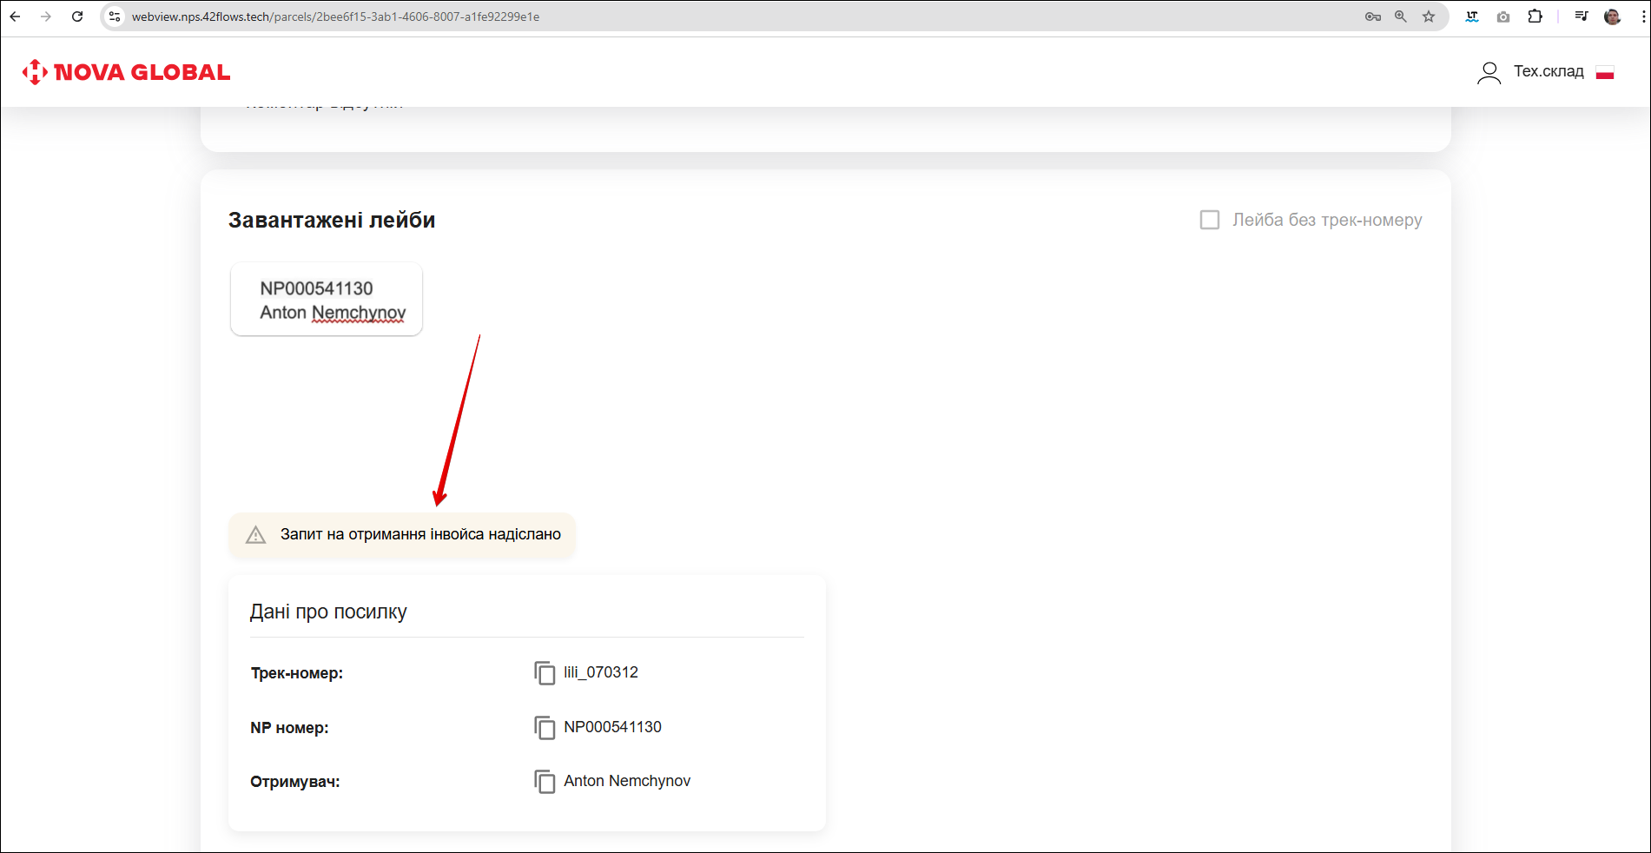Click the Nova Global logo
The width and height of the screenshot is (1651, 853).
[x=126, y=72]
